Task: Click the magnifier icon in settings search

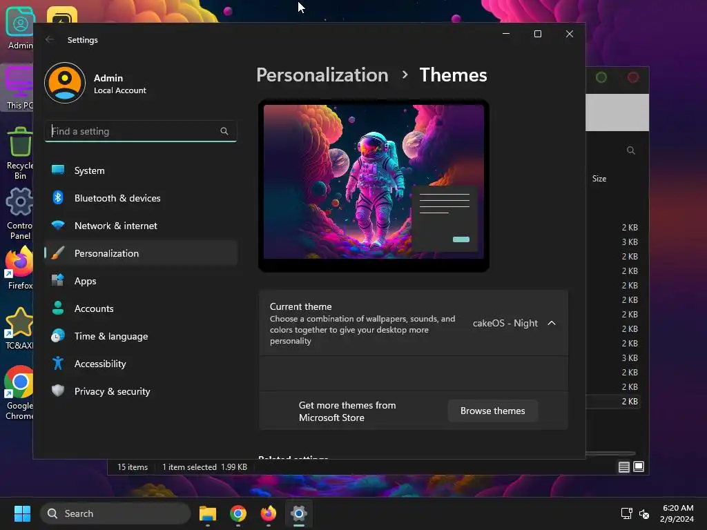Action: pos(224,131)
